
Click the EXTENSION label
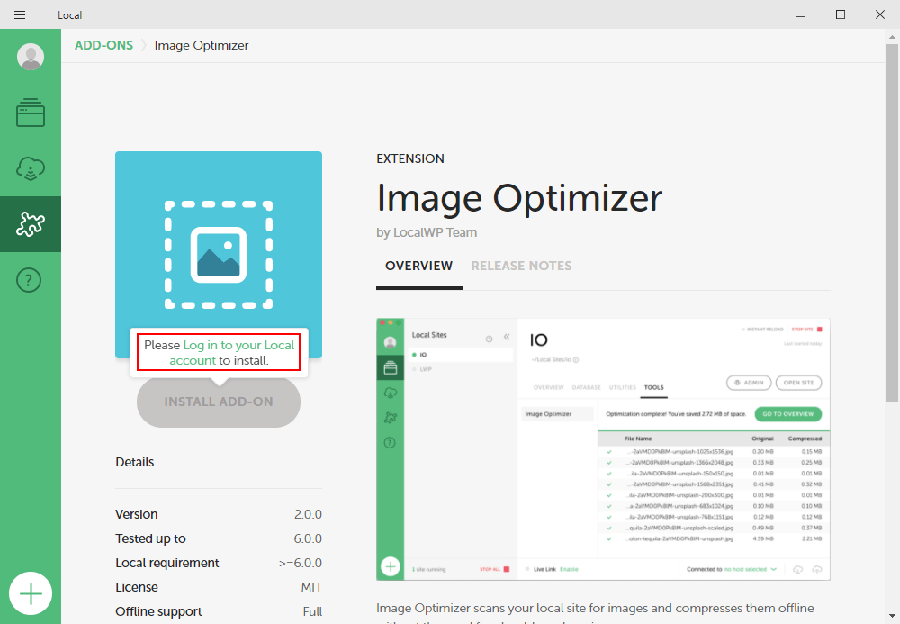(x=410, y=158)
